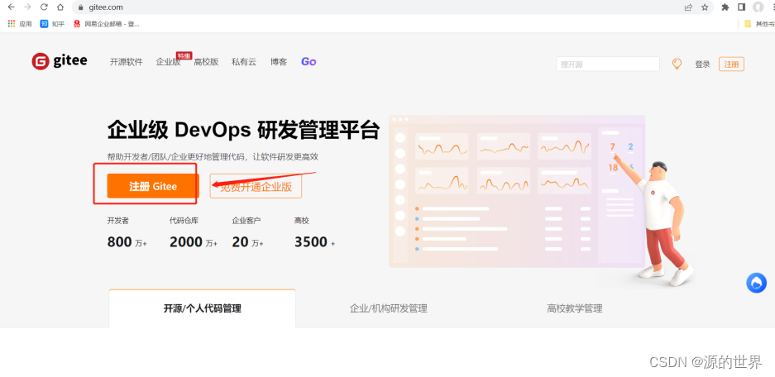
Task: Click the share page icon
Action: click(688, 7)
